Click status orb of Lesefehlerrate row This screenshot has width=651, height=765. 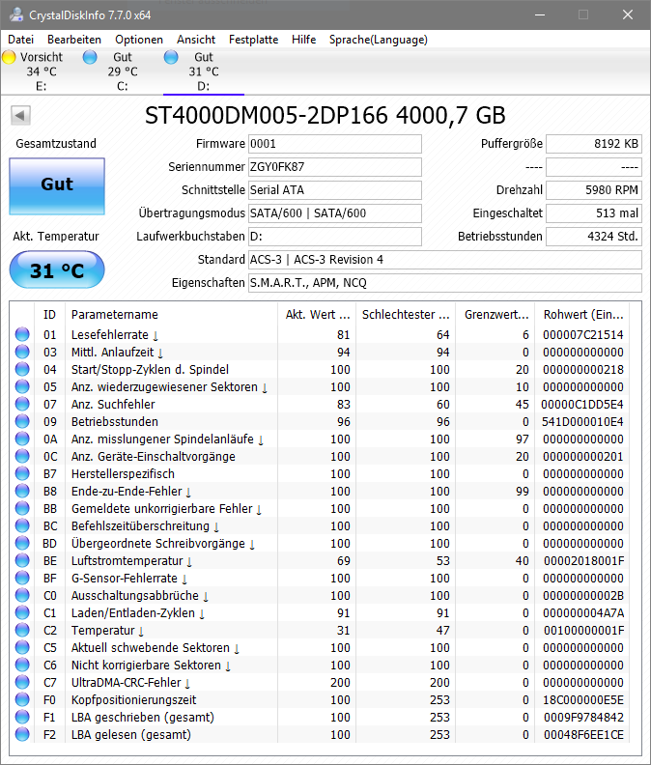click(x=22, y=334)
